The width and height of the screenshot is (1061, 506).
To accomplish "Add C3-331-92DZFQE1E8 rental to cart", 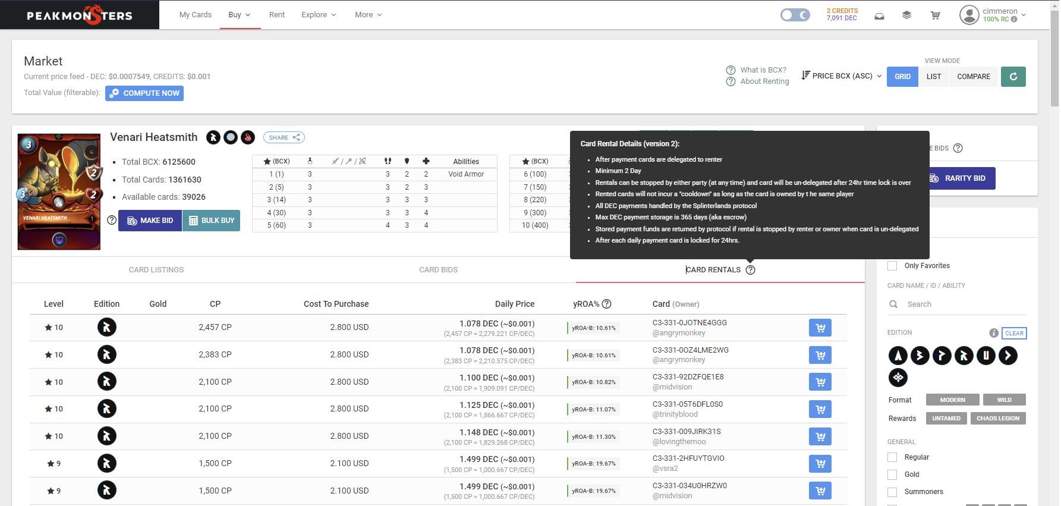I will tap(820, 382).
